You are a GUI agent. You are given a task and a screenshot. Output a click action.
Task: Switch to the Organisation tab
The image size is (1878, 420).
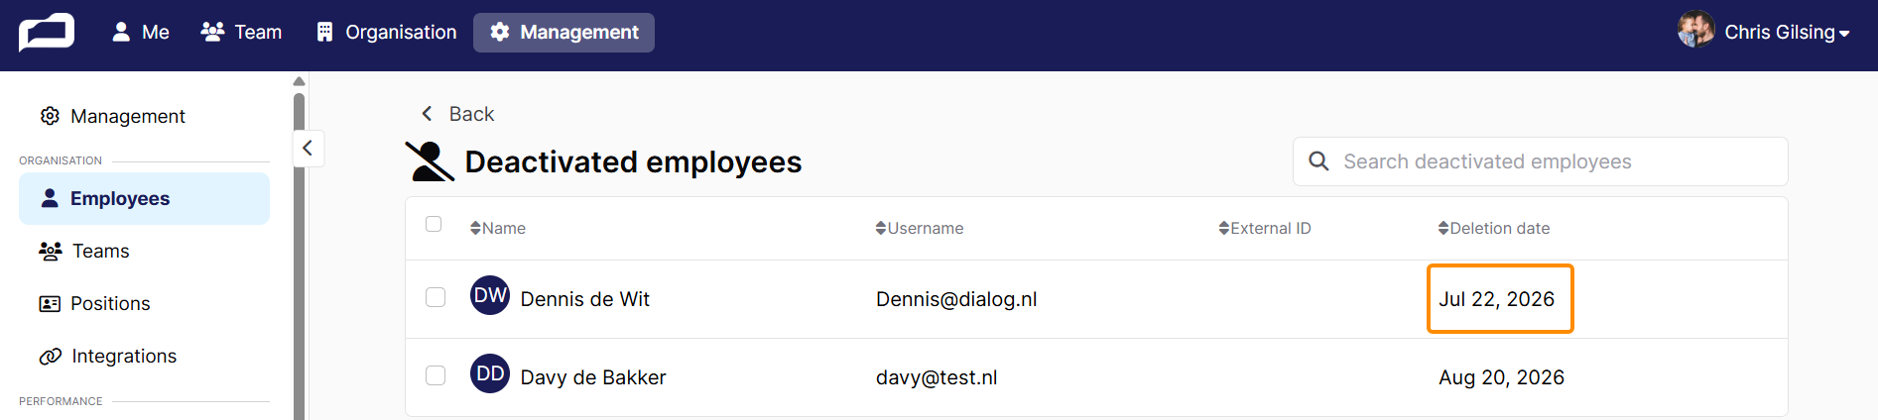(x=387, y=33)
